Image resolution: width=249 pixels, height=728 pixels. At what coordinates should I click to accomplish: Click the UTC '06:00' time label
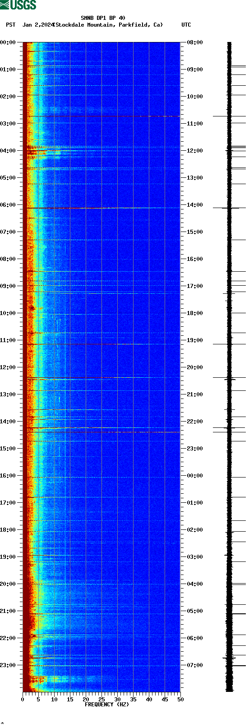click(x=195, y=638)
